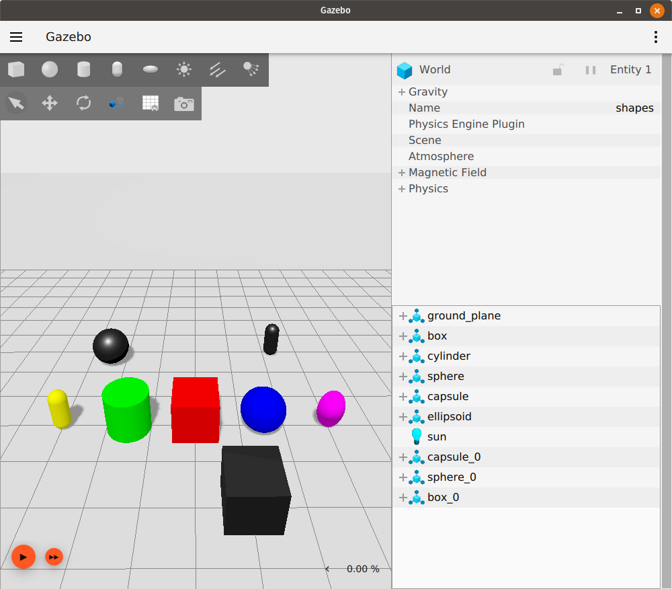
Task: Expand the capsule_0 entity
Action: [x=403, y=457]
